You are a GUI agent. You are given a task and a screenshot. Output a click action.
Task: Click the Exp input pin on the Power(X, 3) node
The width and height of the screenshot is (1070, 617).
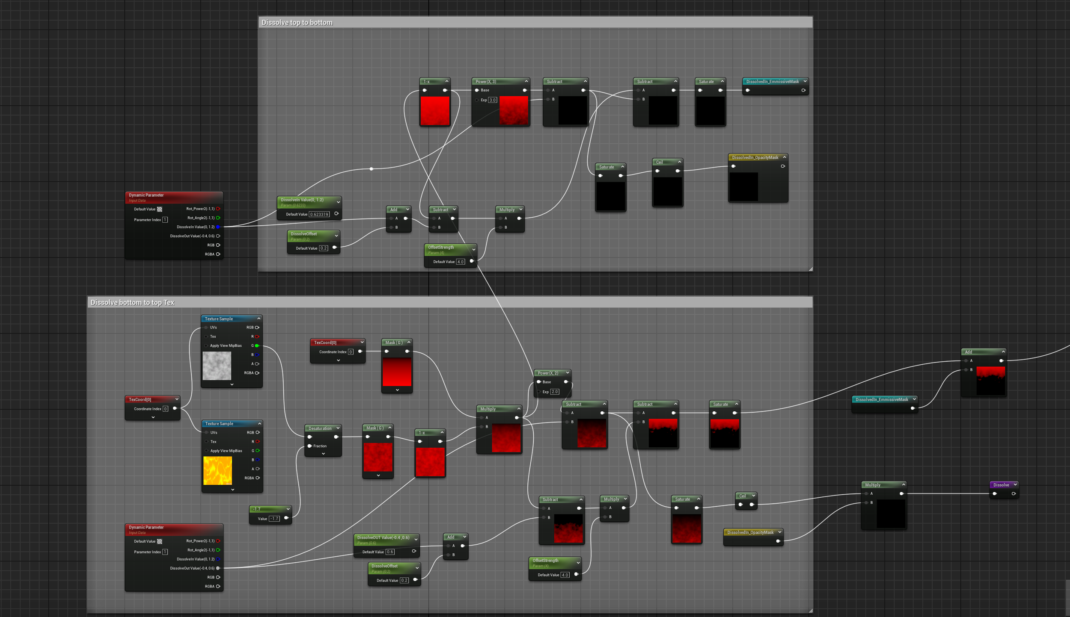click(x=477, y=100)
